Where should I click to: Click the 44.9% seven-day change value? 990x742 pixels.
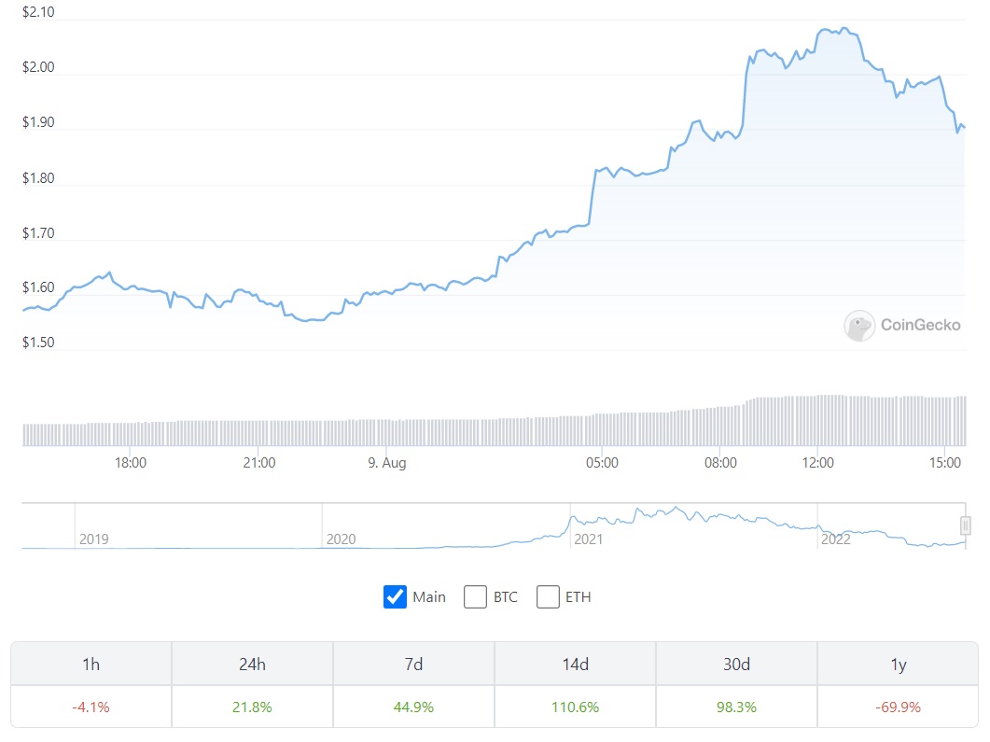pyautogui.click(x=412, y=707)
